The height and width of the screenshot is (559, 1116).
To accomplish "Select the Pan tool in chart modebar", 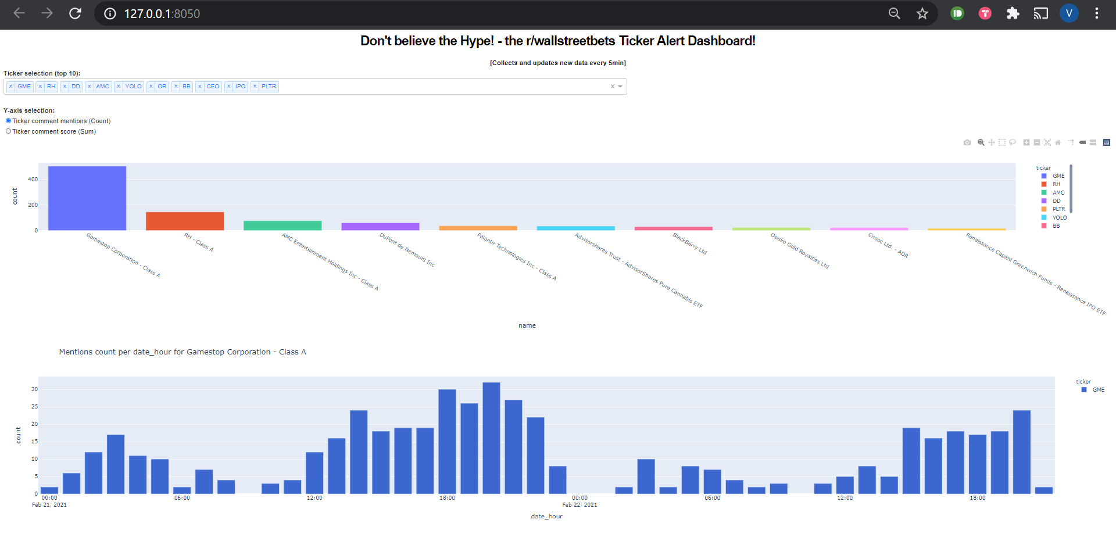I will [992, 142].
